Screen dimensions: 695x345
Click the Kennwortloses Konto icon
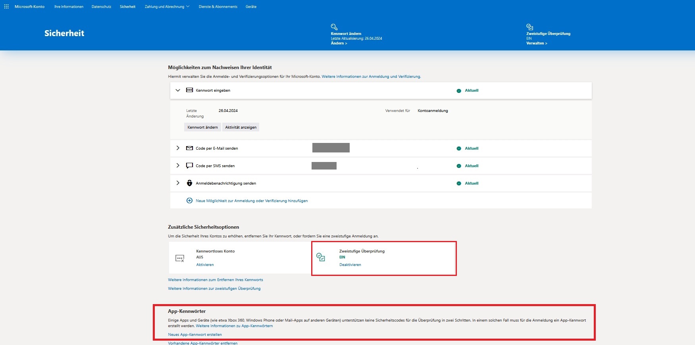(x=180, y=258)
